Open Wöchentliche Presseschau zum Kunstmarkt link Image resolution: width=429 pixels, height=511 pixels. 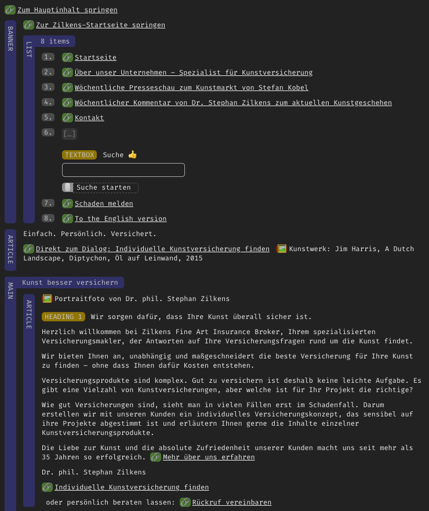pyautogui.click(x=191, y=88)
